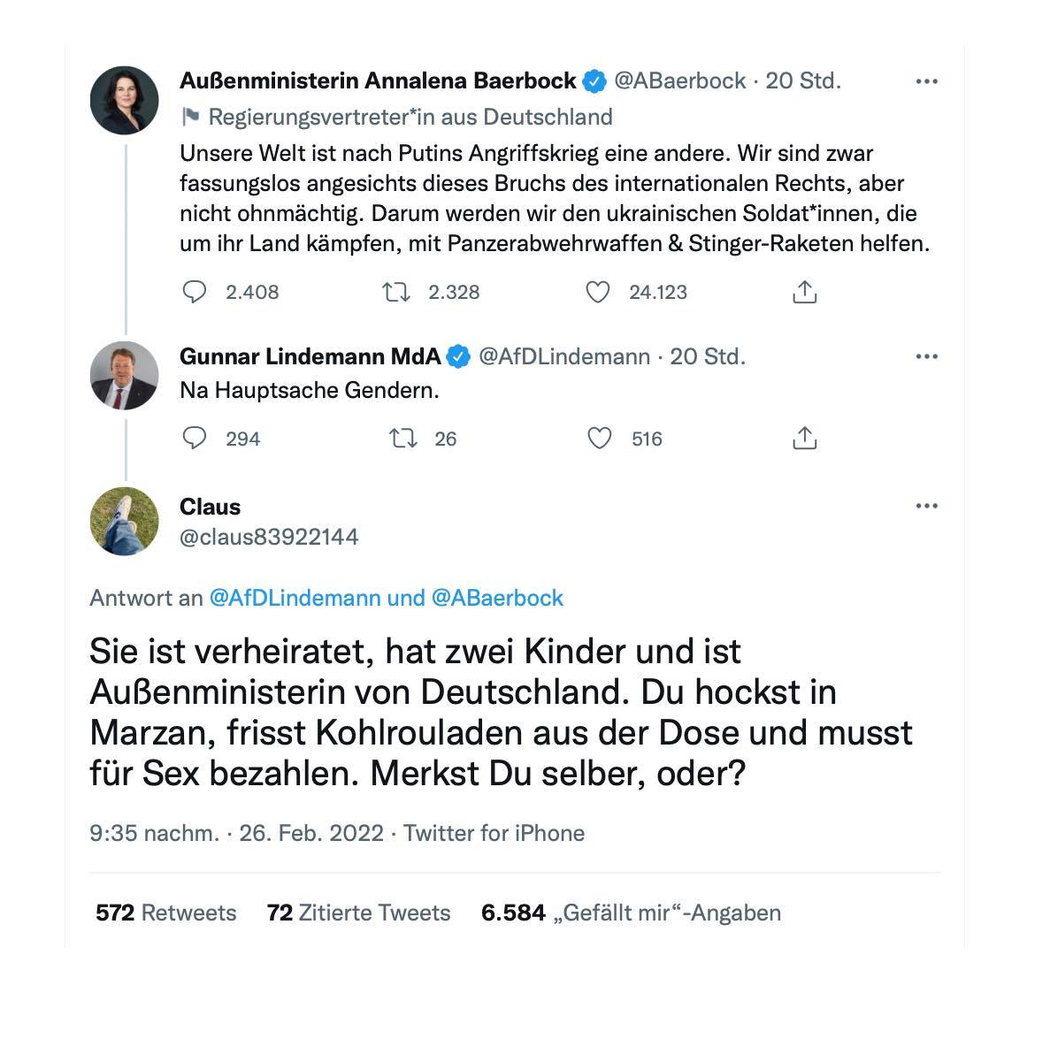1050x1039 pixels.
Task: Open @ABaerbock mention in reply line
Action: click(497, 598)
